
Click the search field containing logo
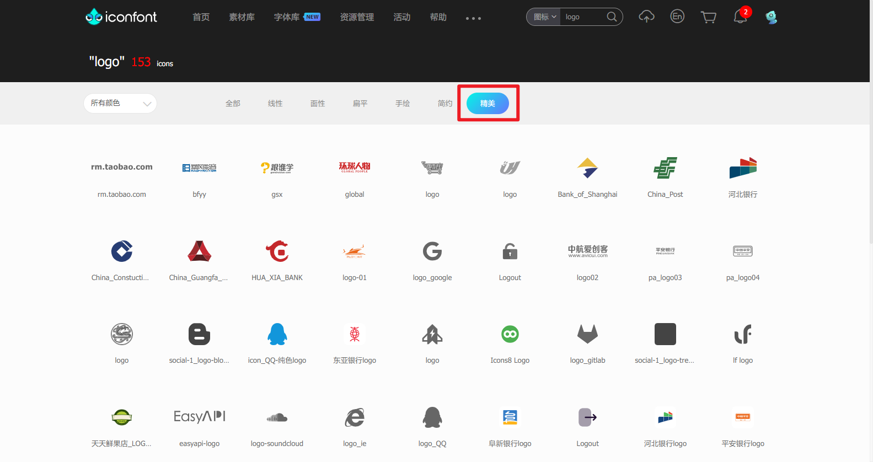(583, 17)
